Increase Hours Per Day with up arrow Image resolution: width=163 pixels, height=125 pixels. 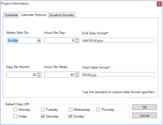77,39
